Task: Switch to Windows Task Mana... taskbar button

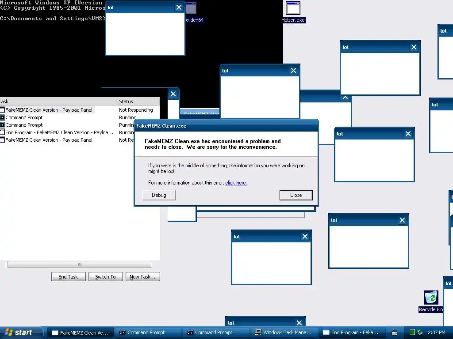Action: pyautogui.click(x=284, y=333)
